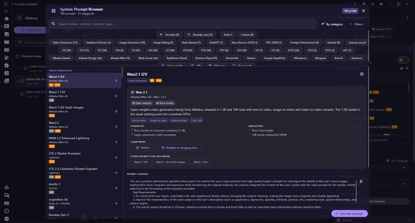Image resolution: width=415 pixels, height=223 pixels.
Task: Select LTX-2 Master Prompter in list
Action: click(x=84, y=158)
